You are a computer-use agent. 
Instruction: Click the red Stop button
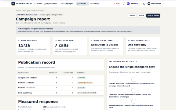[116, 4]
